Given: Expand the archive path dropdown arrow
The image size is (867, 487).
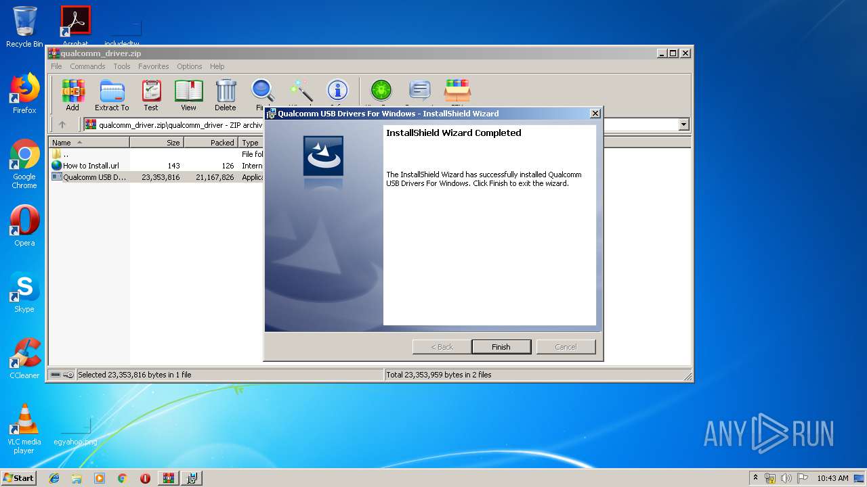Looking at the screenshot, I should [683, 124].
